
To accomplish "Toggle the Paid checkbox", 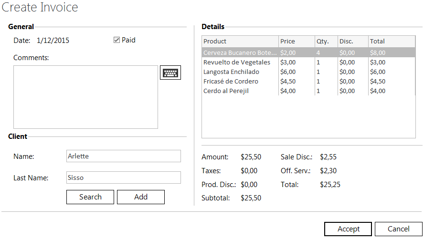I will click(x=117, y=41).
